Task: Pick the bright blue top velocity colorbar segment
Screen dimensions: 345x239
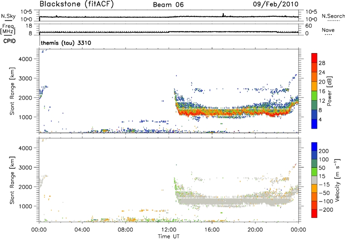Action: 314,147
